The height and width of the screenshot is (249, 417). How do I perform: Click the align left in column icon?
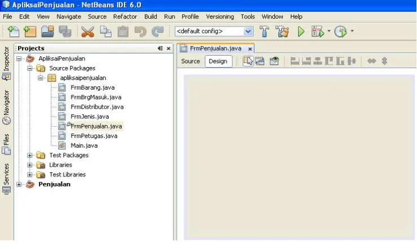coord(295,61)
